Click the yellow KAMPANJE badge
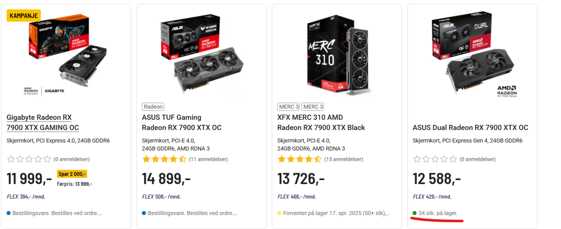The height and width of the screenshot is (229, 561). [x=24, y=16]
